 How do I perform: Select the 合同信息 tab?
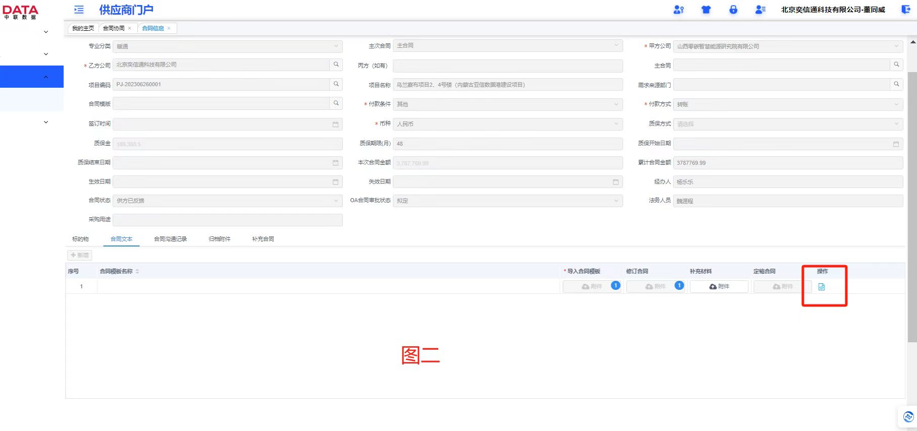(153, 28)
